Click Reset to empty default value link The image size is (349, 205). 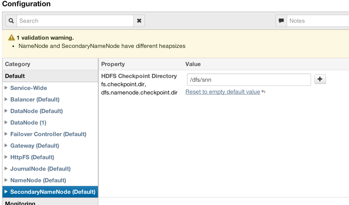(x=223, y=92)
